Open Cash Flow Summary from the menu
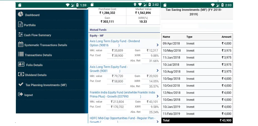Viewport: 258px width, 126px height. [52, 35]
